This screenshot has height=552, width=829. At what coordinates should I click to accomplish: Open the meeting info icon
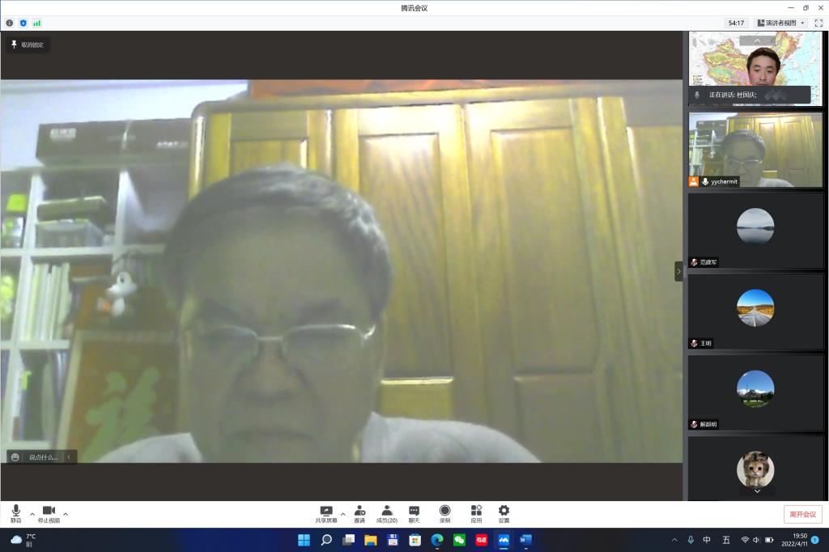(10, 23)
